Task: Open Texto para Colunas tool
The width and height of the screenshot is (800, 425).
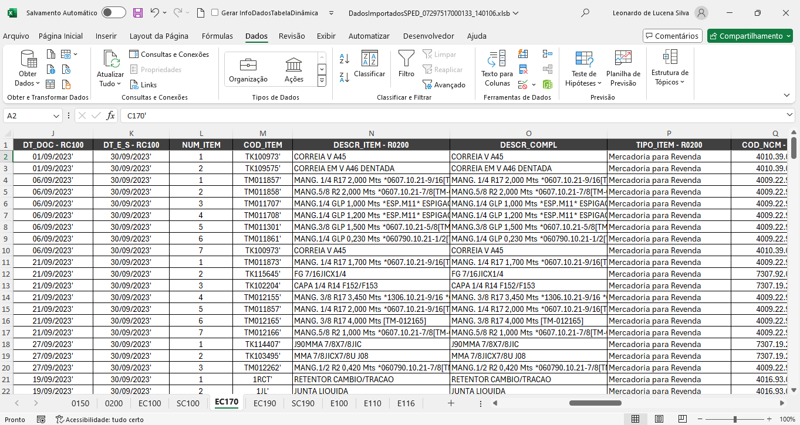Action: click(497, 59)
